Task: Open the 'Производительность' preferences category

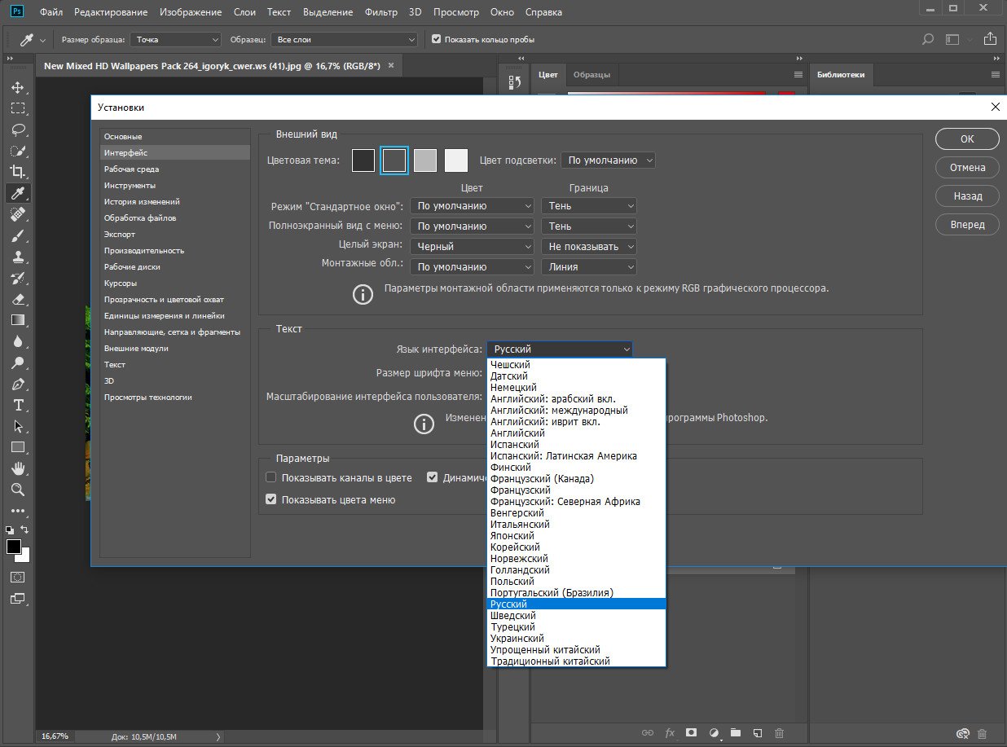Action: [x=144, y=250]
